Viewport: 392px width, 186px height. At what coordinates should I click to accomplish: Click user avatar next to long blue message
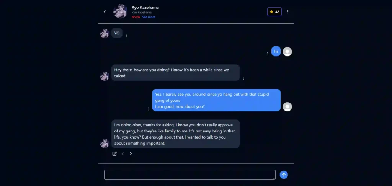(x=287, y=107)
